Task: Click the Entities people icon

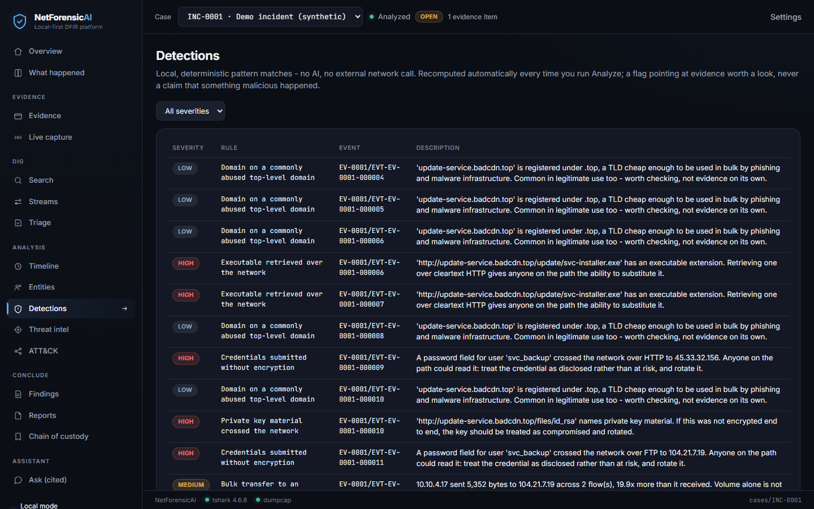Action: [x=18, y=287]
